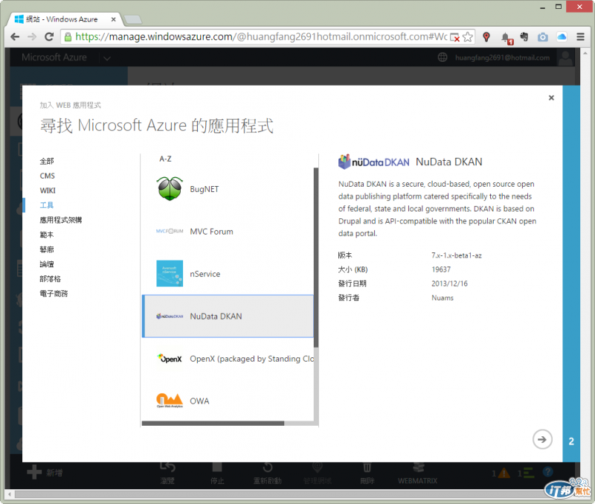This screenshot has width=595, height=504.
Task: Close the add web app dialog
Action: point(551,98)
